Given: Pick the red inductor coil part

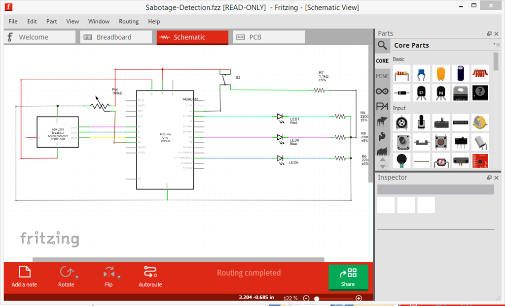Looking at the screenshot, I should [480, 74].
